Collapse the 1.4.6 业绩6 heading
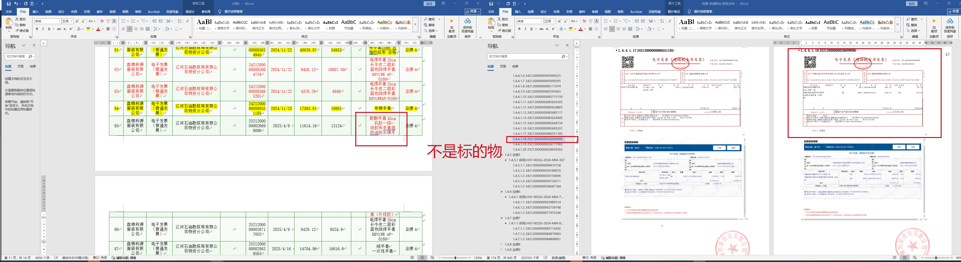Viewport: 961px width, 262px height. 502,191
